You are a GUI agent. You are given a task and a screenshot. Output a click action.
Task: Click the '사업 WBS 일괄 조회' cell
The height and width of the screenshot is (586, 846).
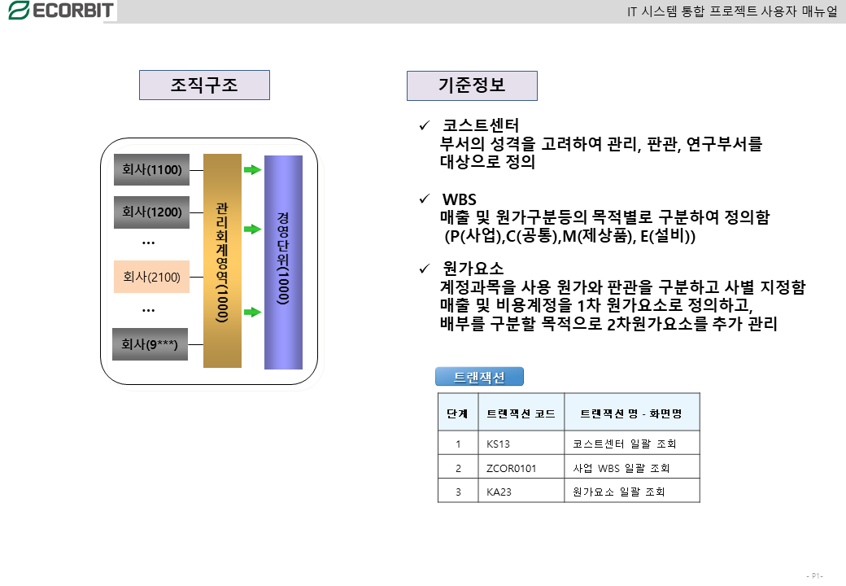(x=632, y=467)
